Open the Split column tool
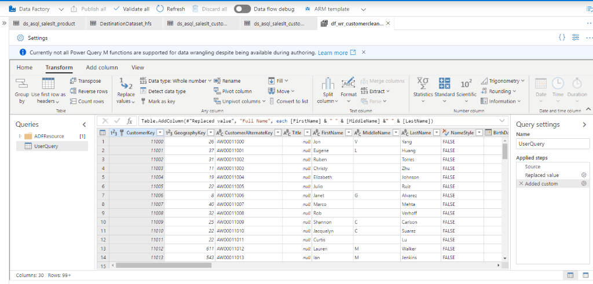Image resolution: width=593 pixels, height=284 pixels. click(x=328, y=91)
